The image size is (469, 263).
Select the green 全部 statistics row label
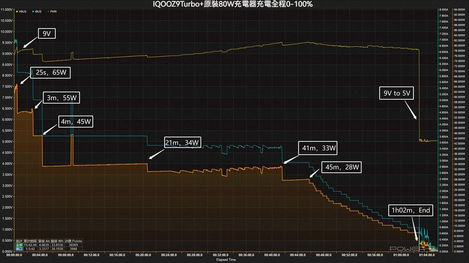click(x=19, y=245)
